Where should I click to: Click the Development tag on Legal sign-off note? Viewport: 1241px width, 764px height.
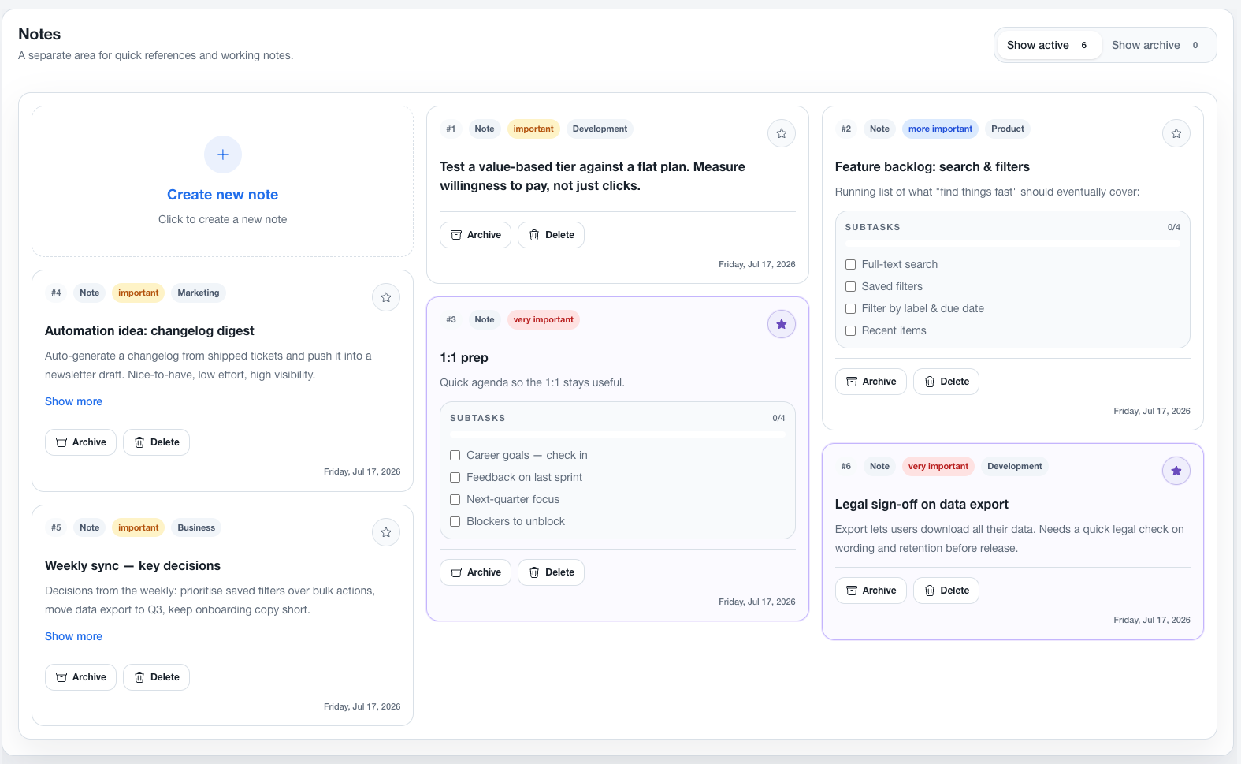[x=1015, y=467]
